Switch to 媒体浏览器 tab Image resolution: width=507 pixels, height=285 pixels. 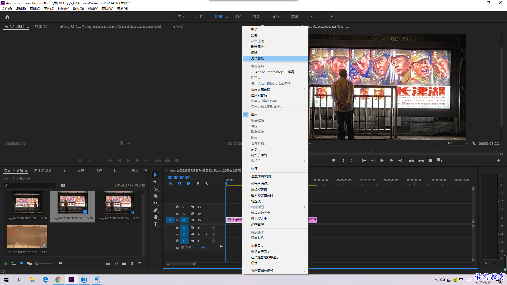43,170
